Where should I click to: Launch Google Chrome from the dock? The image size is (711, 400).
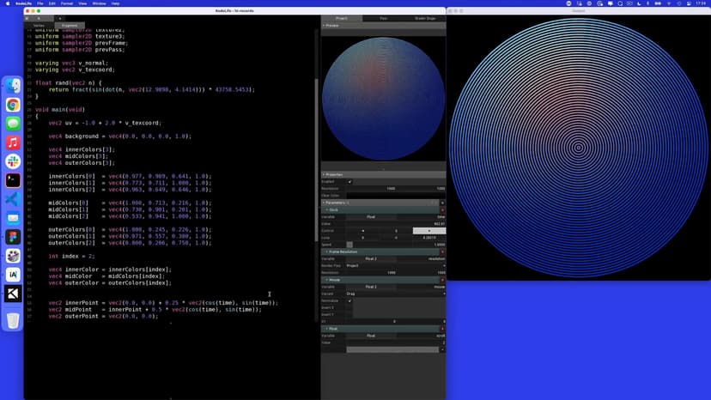13,105
